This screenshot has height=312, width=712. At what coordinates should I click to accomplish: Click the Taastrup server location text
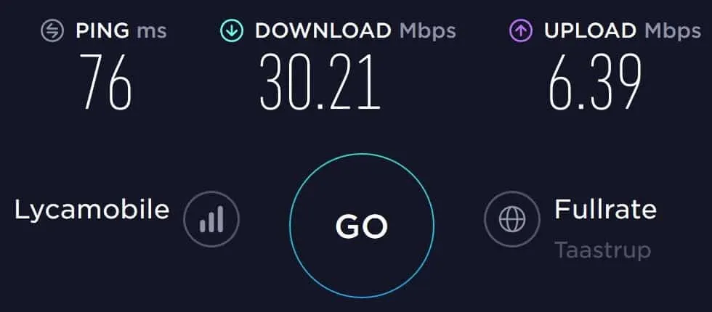pos(602,250)
